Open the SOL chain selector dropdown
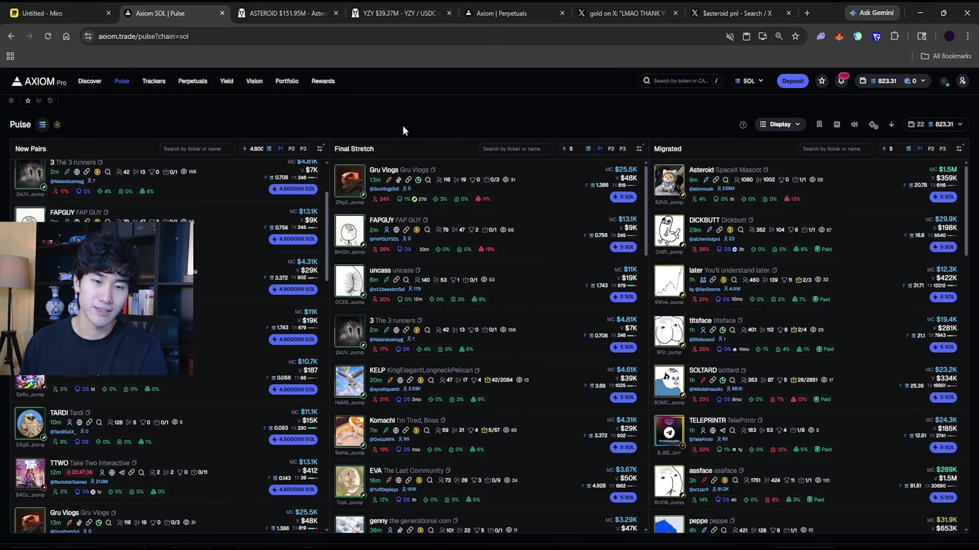Viewport: 979px width, 550px height. pyautogui.click(x=750, y=81)
